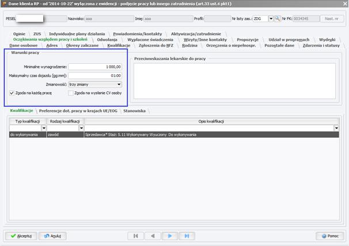This screenshot has width=349, height=246.
Task: Click the Typ kwalifikacji column header
Action: (x=28, y=121)
